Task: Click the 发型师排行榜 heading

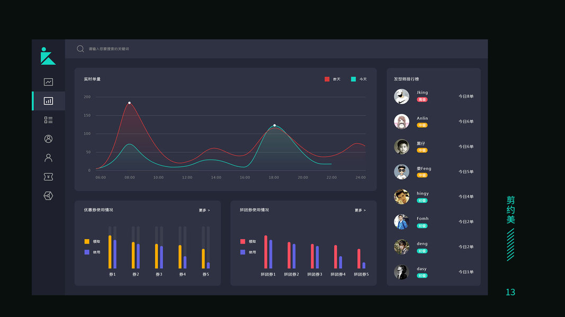Action: 406,79
